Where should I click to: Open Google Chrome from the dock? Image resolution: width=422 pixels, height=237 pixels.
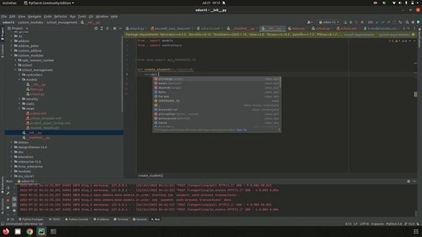[30, 231]
